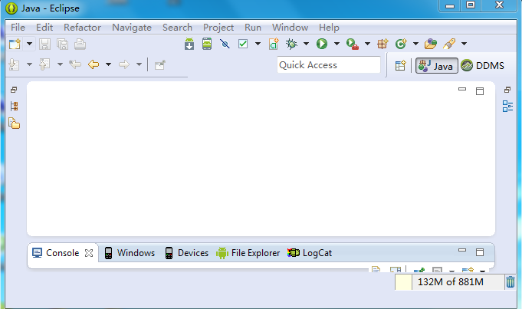Open the New wizard dropdown arrow
The image size is (522, 309).
coord(29,44)
